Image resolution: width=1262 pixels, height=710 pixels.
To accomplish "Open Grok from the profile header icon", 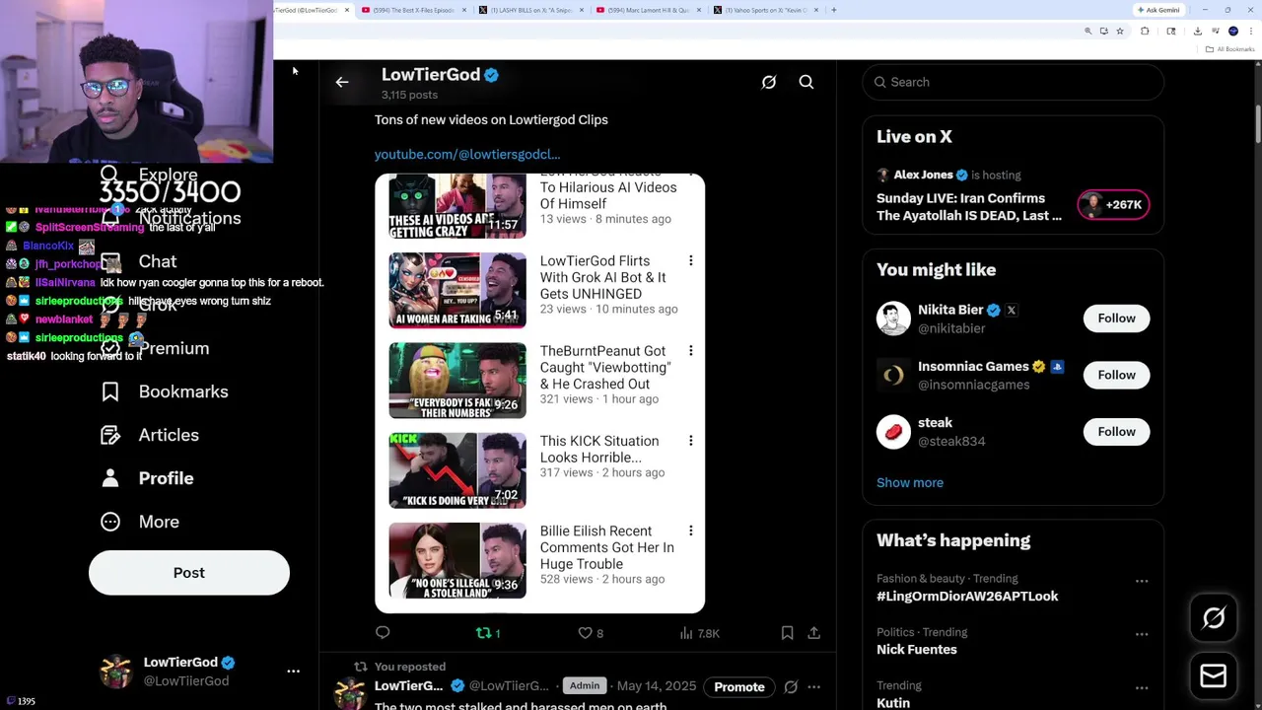I will pos(769,82).
